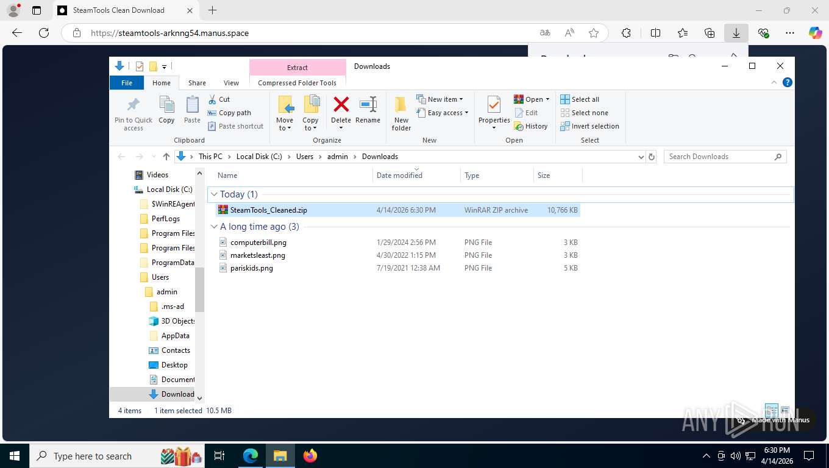Screen dimensions: 829x468
Task: Rename the selected file
Action: pos(368,110)
